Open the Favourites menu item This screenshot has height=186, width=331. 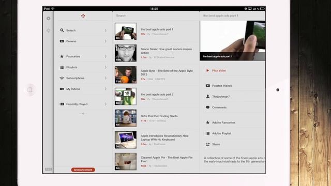[x=83, y=56]
